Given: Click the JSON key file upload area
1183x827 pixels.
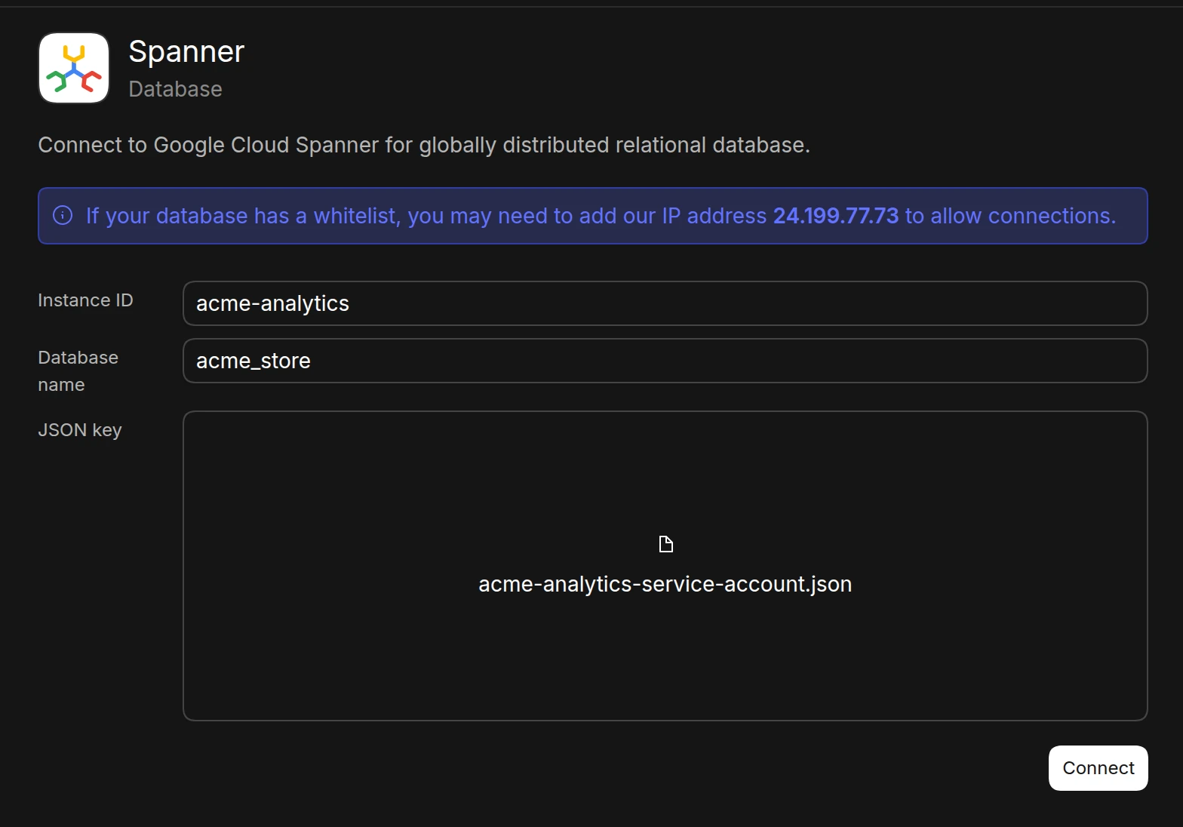Looking at the screenshot, I should click(x=665, y=566).
